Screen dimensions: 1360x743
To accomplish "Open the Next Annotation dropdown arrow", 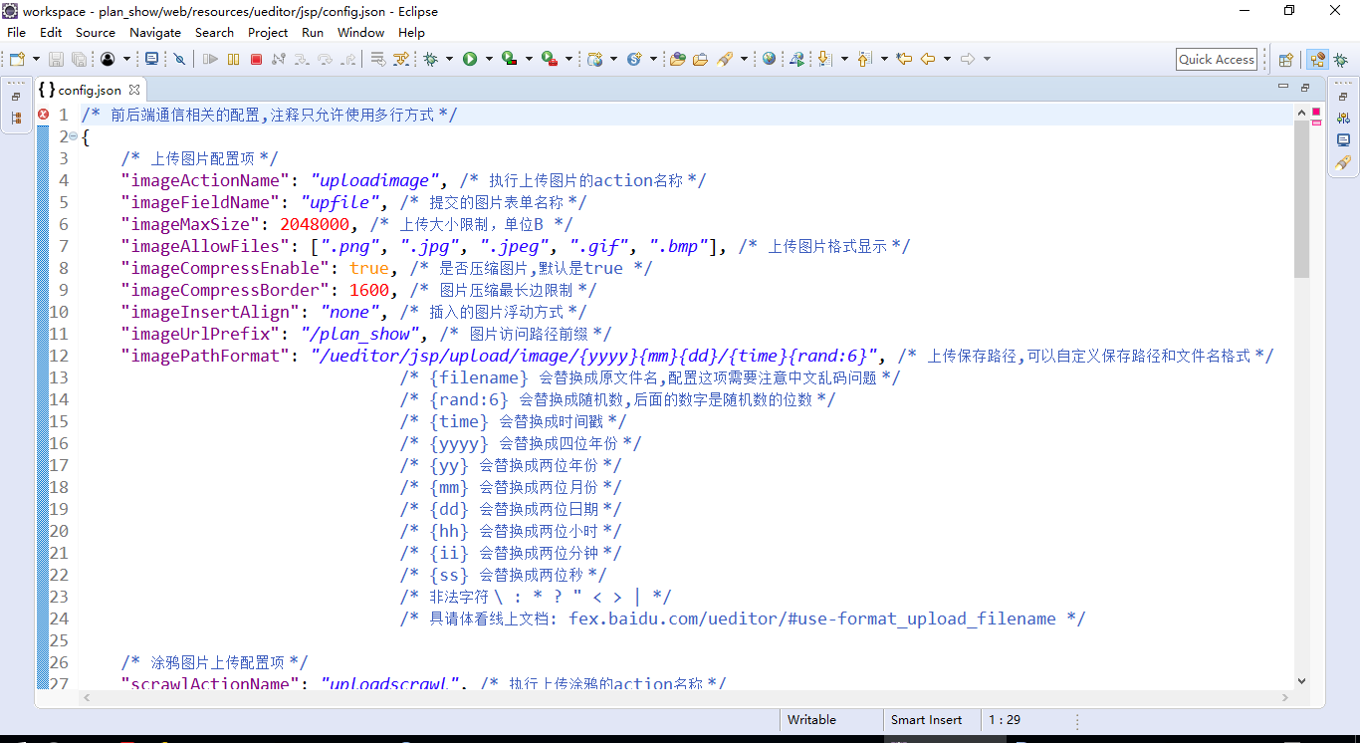I will [844, 59].
